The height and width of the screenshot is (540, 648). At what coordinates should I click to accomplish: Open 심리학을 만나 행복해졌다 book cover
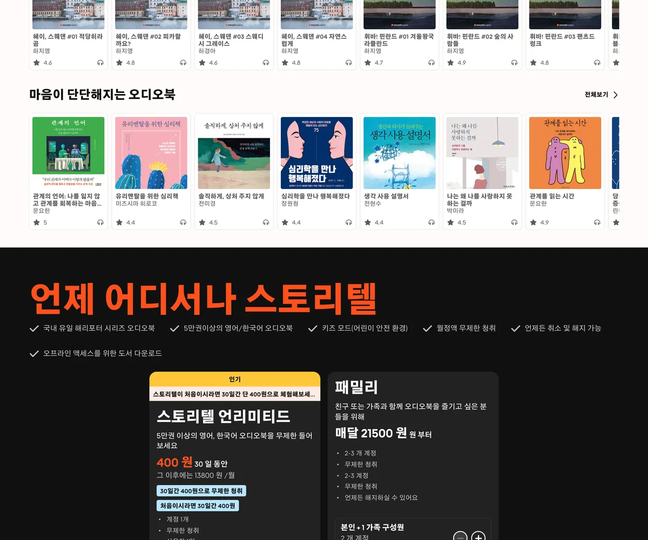pos(317,153)
